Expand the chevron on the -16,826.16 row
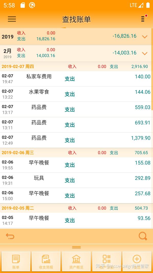Viewport: 153px width, 273px height. (145, 37)
